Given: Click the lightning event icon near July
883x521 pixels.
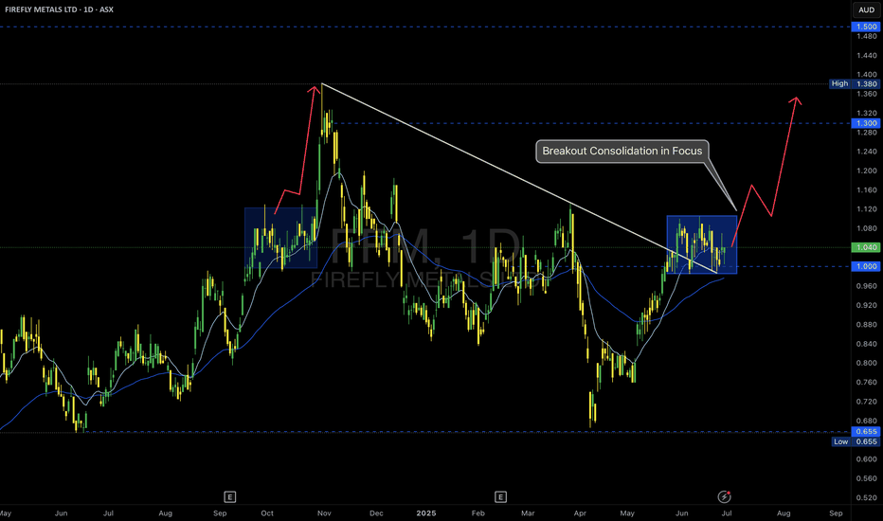Looking at the screenshot, I should click(x=724, y=496).
